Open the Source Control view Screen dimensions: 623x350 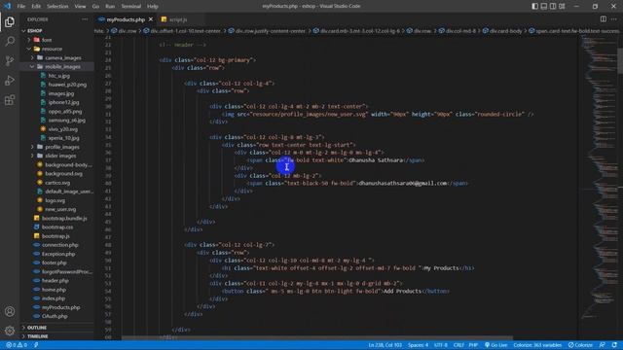(x=10, y=60)
